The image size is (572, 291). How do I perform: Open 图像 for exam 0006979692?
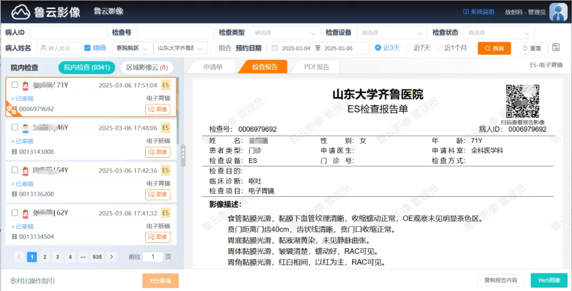point(158,109)
